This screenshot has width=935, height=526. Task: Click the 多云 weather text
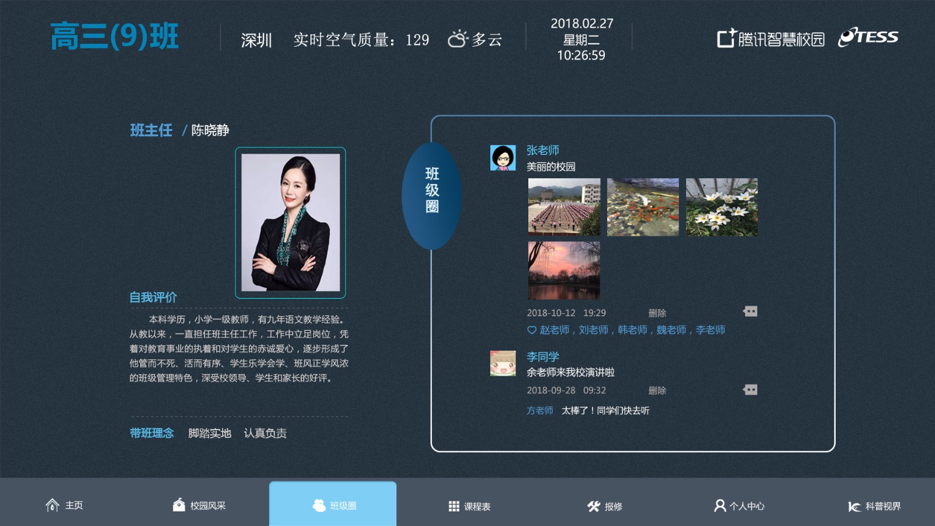[487, 40]
